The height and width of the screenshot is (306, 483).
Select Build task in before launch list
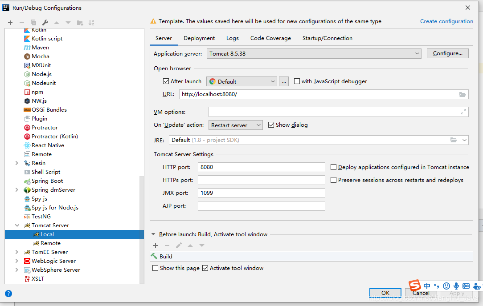[x=311, y=256]
